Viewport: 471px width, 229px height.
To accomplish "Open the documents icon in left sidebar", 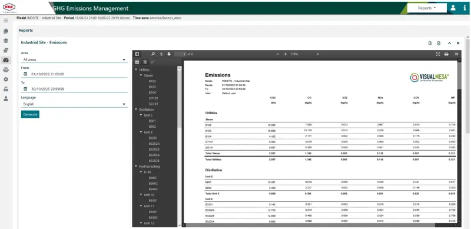I will (x=6, y=31).
